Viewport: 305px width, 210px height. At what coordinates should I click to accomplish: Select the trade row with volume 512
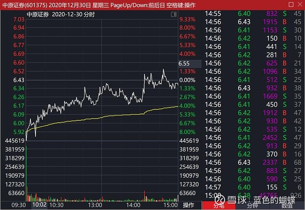point(253,80)
